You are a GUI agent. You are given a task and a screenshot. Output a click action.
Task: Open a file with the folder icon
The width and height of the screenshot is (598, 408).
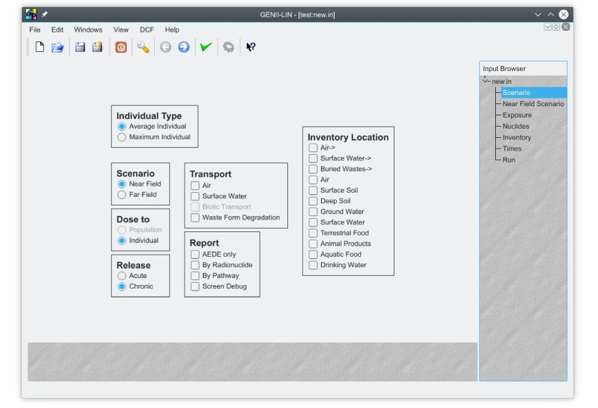pyautogui.click(x=58, y=47)
